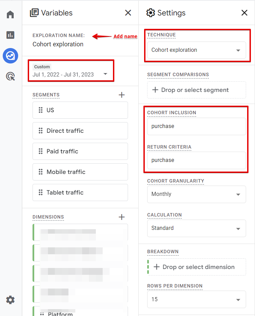255x316 pixels.
Task: Select the Mobile traffic segment
Action: [x=80, y=172]
